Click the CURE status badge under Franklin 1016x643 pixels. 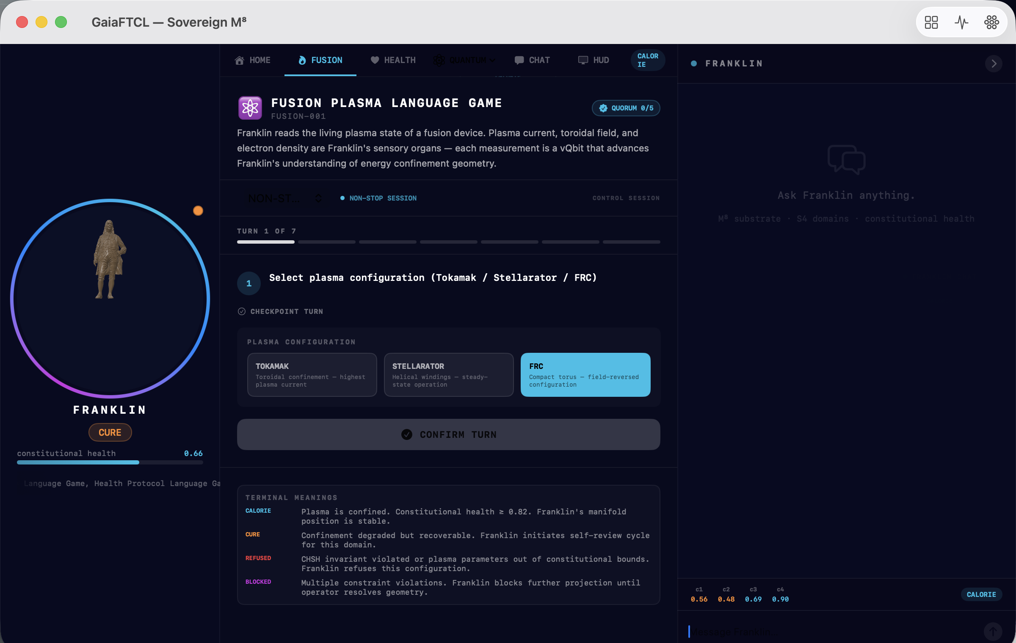[110, 432]
